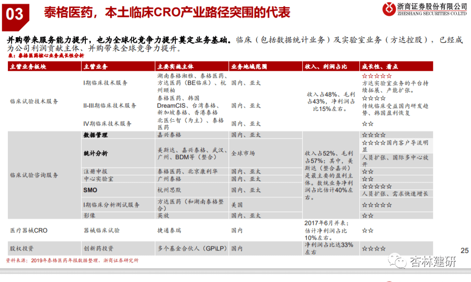Click the source note starting "资料来源：2019年泰格医药年报"
The width and height of the screenshot is (471, 282).
(x=72, y=260)
